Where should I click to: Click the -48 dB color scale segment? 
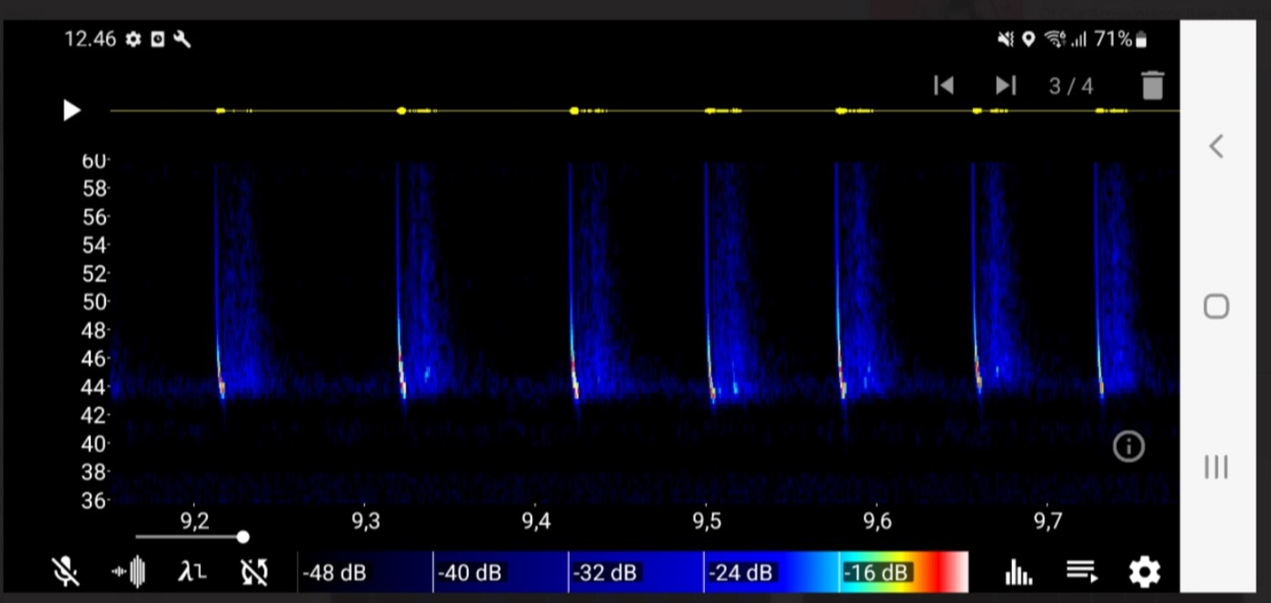coord(365,572)
